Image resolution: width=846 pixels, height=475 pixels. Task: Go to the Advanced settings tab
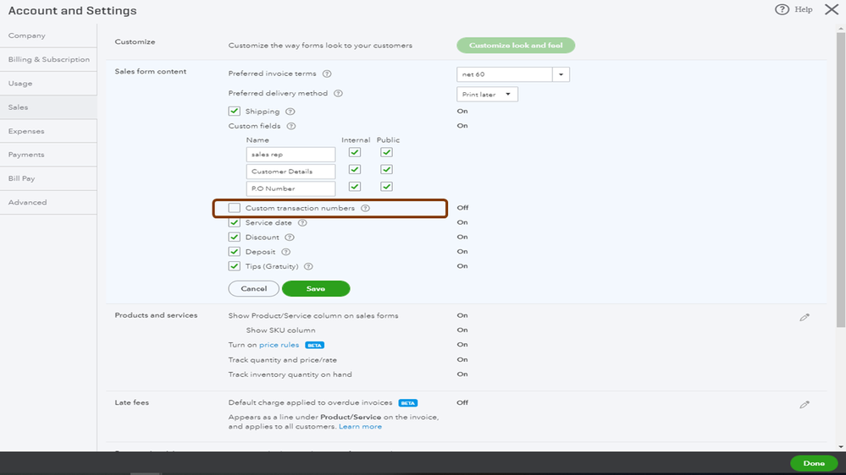pyautogui.click(x=28, y=202)
